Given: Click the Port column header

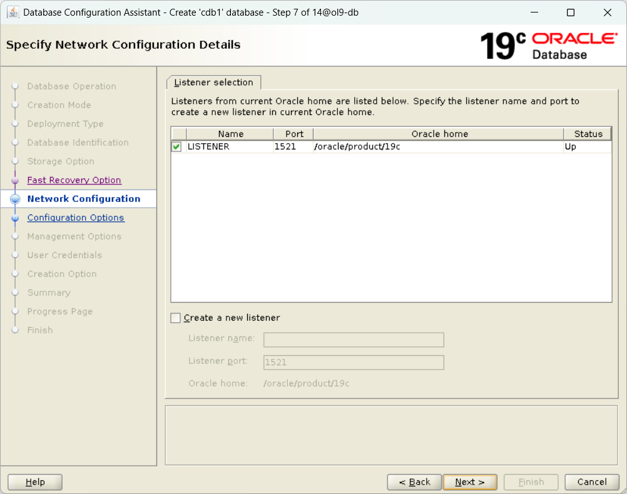Looking at the screenshot, I should tap(293, 134).
